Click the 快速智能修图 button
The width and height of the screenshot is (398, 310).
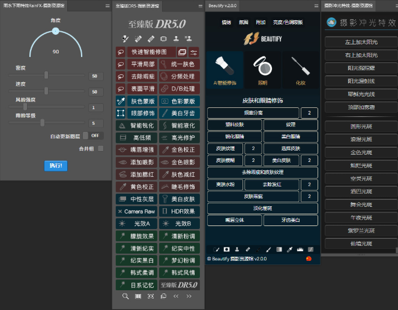coord(151,52)
